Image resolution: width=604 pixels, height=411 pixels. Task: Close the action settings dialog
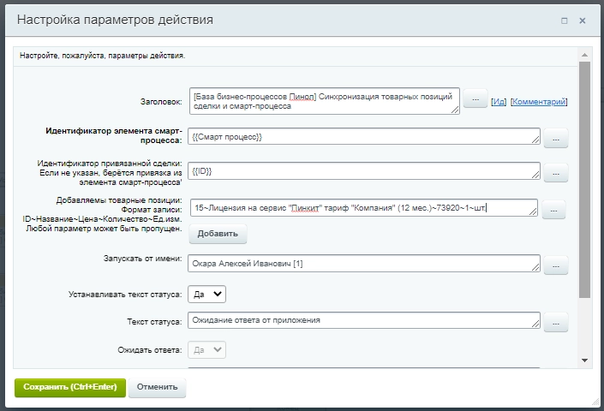(583, 19)
